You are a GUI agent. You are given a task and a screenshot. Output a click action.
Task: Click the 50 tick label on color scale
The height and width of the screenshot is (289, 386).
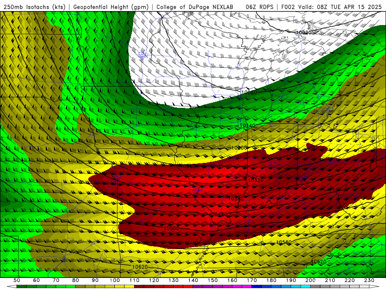point(17,280)
